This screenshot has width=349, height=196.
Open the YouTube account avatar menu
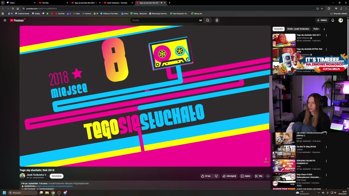[341, 20]
